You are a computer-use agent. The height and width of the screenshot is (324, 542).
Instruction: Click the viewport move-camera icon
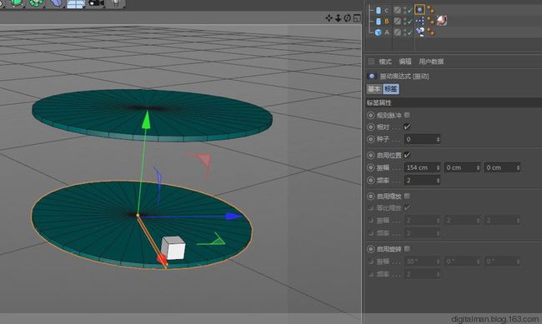329,18
